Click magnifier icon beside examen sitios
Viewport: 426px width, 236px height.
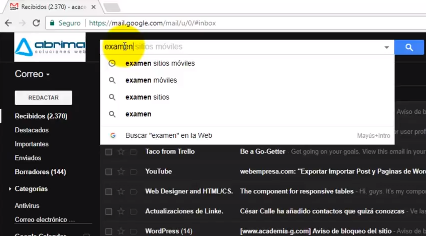[112, 97]
